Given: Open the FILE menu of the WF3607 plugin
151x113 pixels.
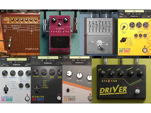Looking at the screenshot, I should pyautogui.click(x=121, y=11).
